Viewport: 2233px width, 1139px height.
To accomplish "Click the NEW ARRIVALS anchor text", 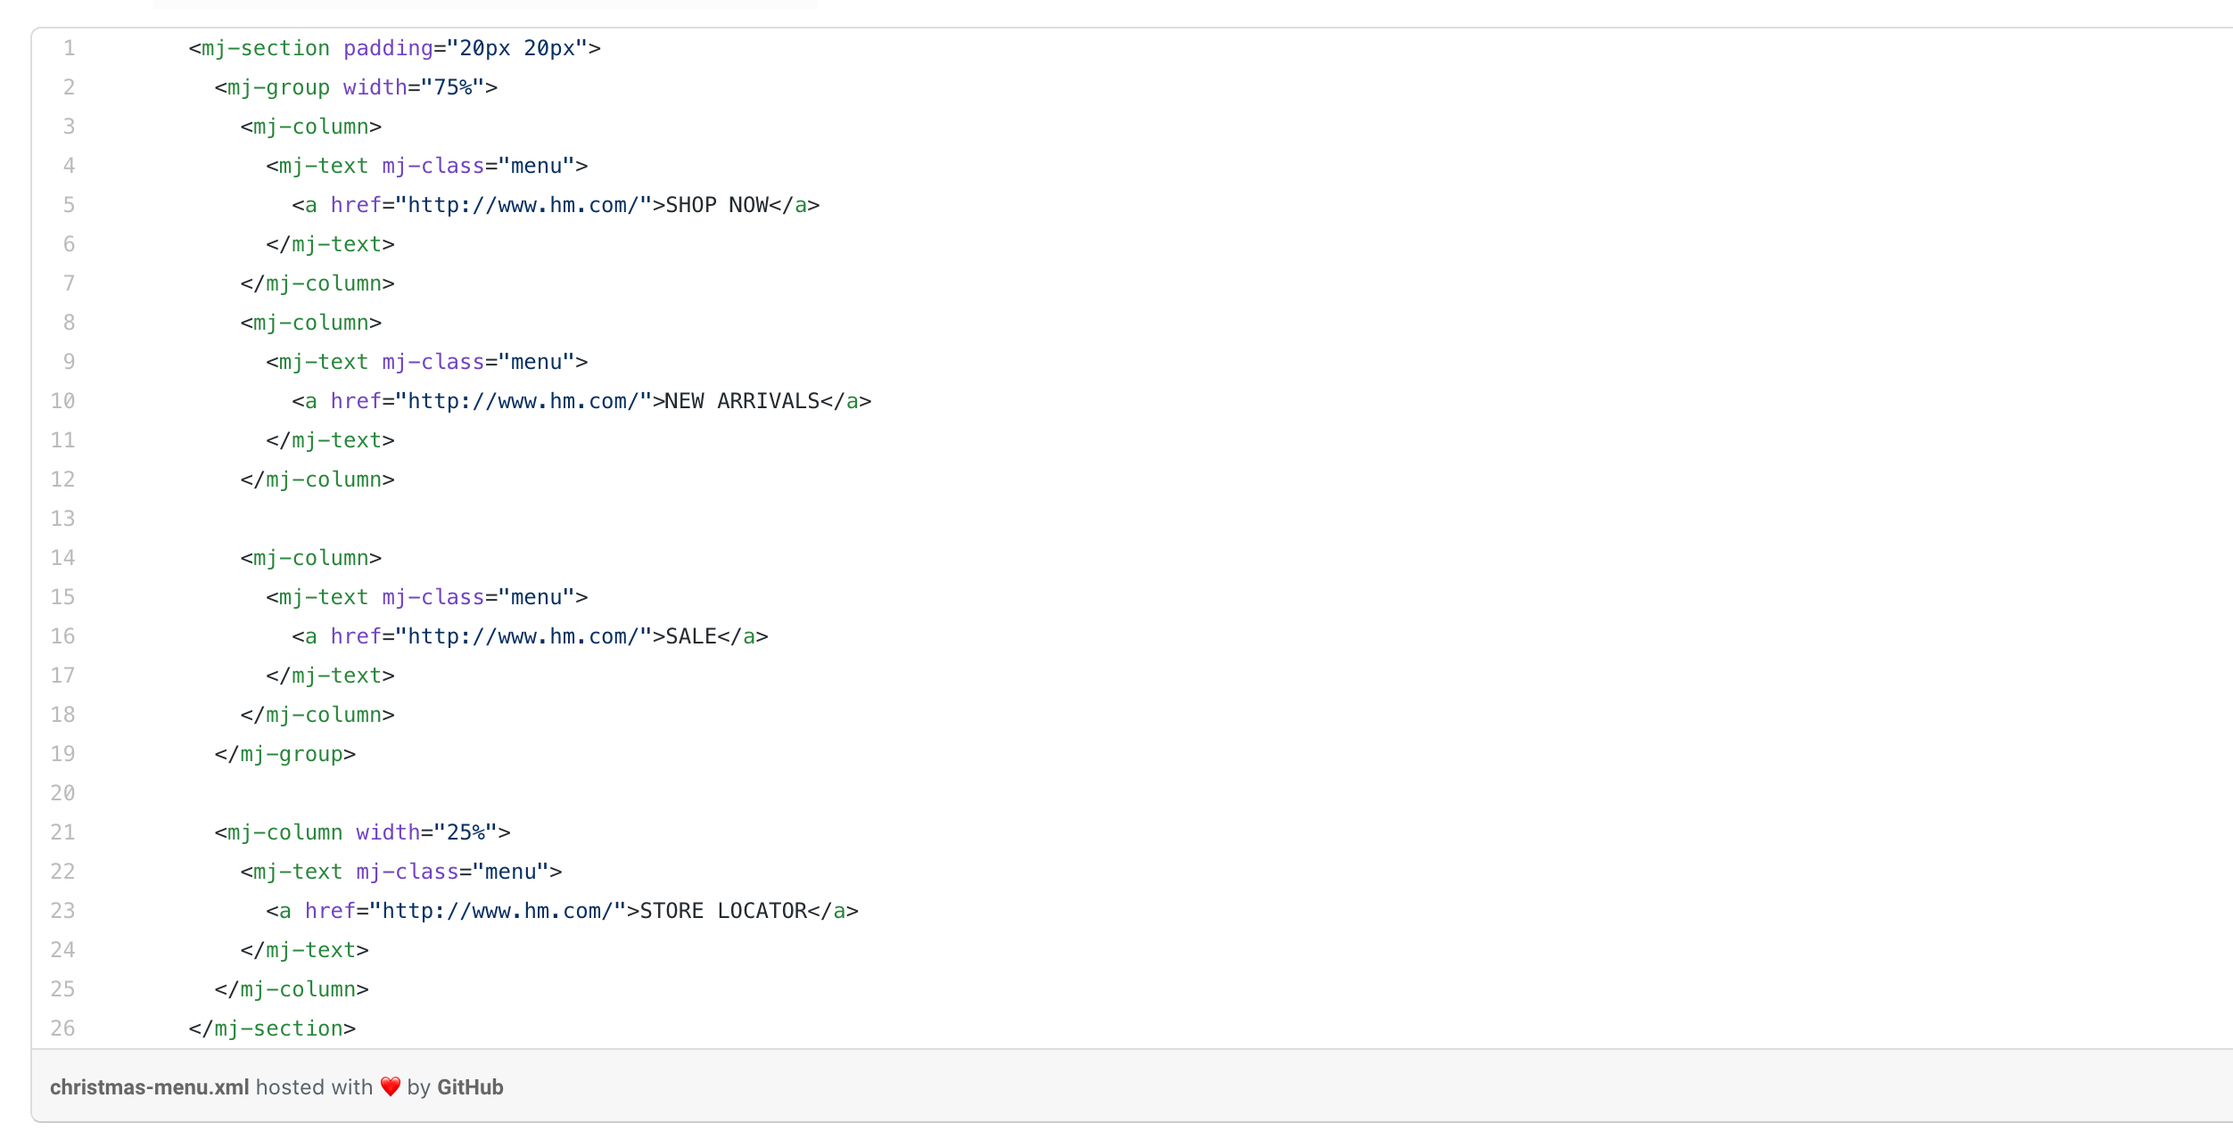I will pos(742,401).
